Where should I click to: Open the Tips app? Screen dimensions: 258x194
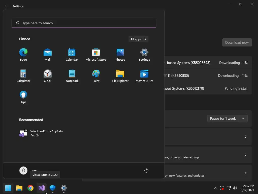click(x=23, y=97)
